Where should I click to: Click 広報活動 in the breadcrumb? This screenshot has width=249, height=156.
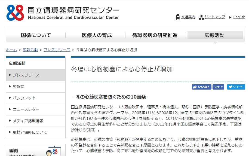click(x=30, y=50)
